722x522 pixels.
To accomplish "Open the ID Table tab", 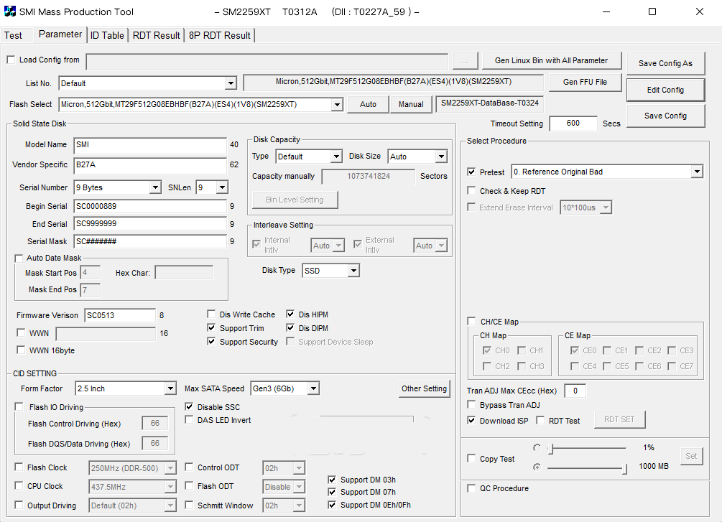I will 107,35.
